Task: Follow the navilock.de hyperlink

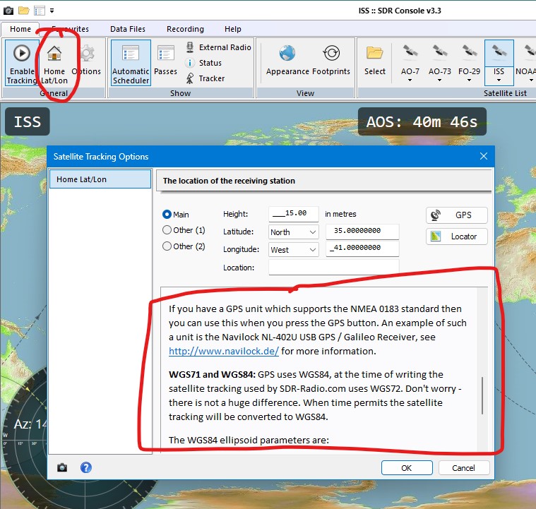Action: point(223,351)
